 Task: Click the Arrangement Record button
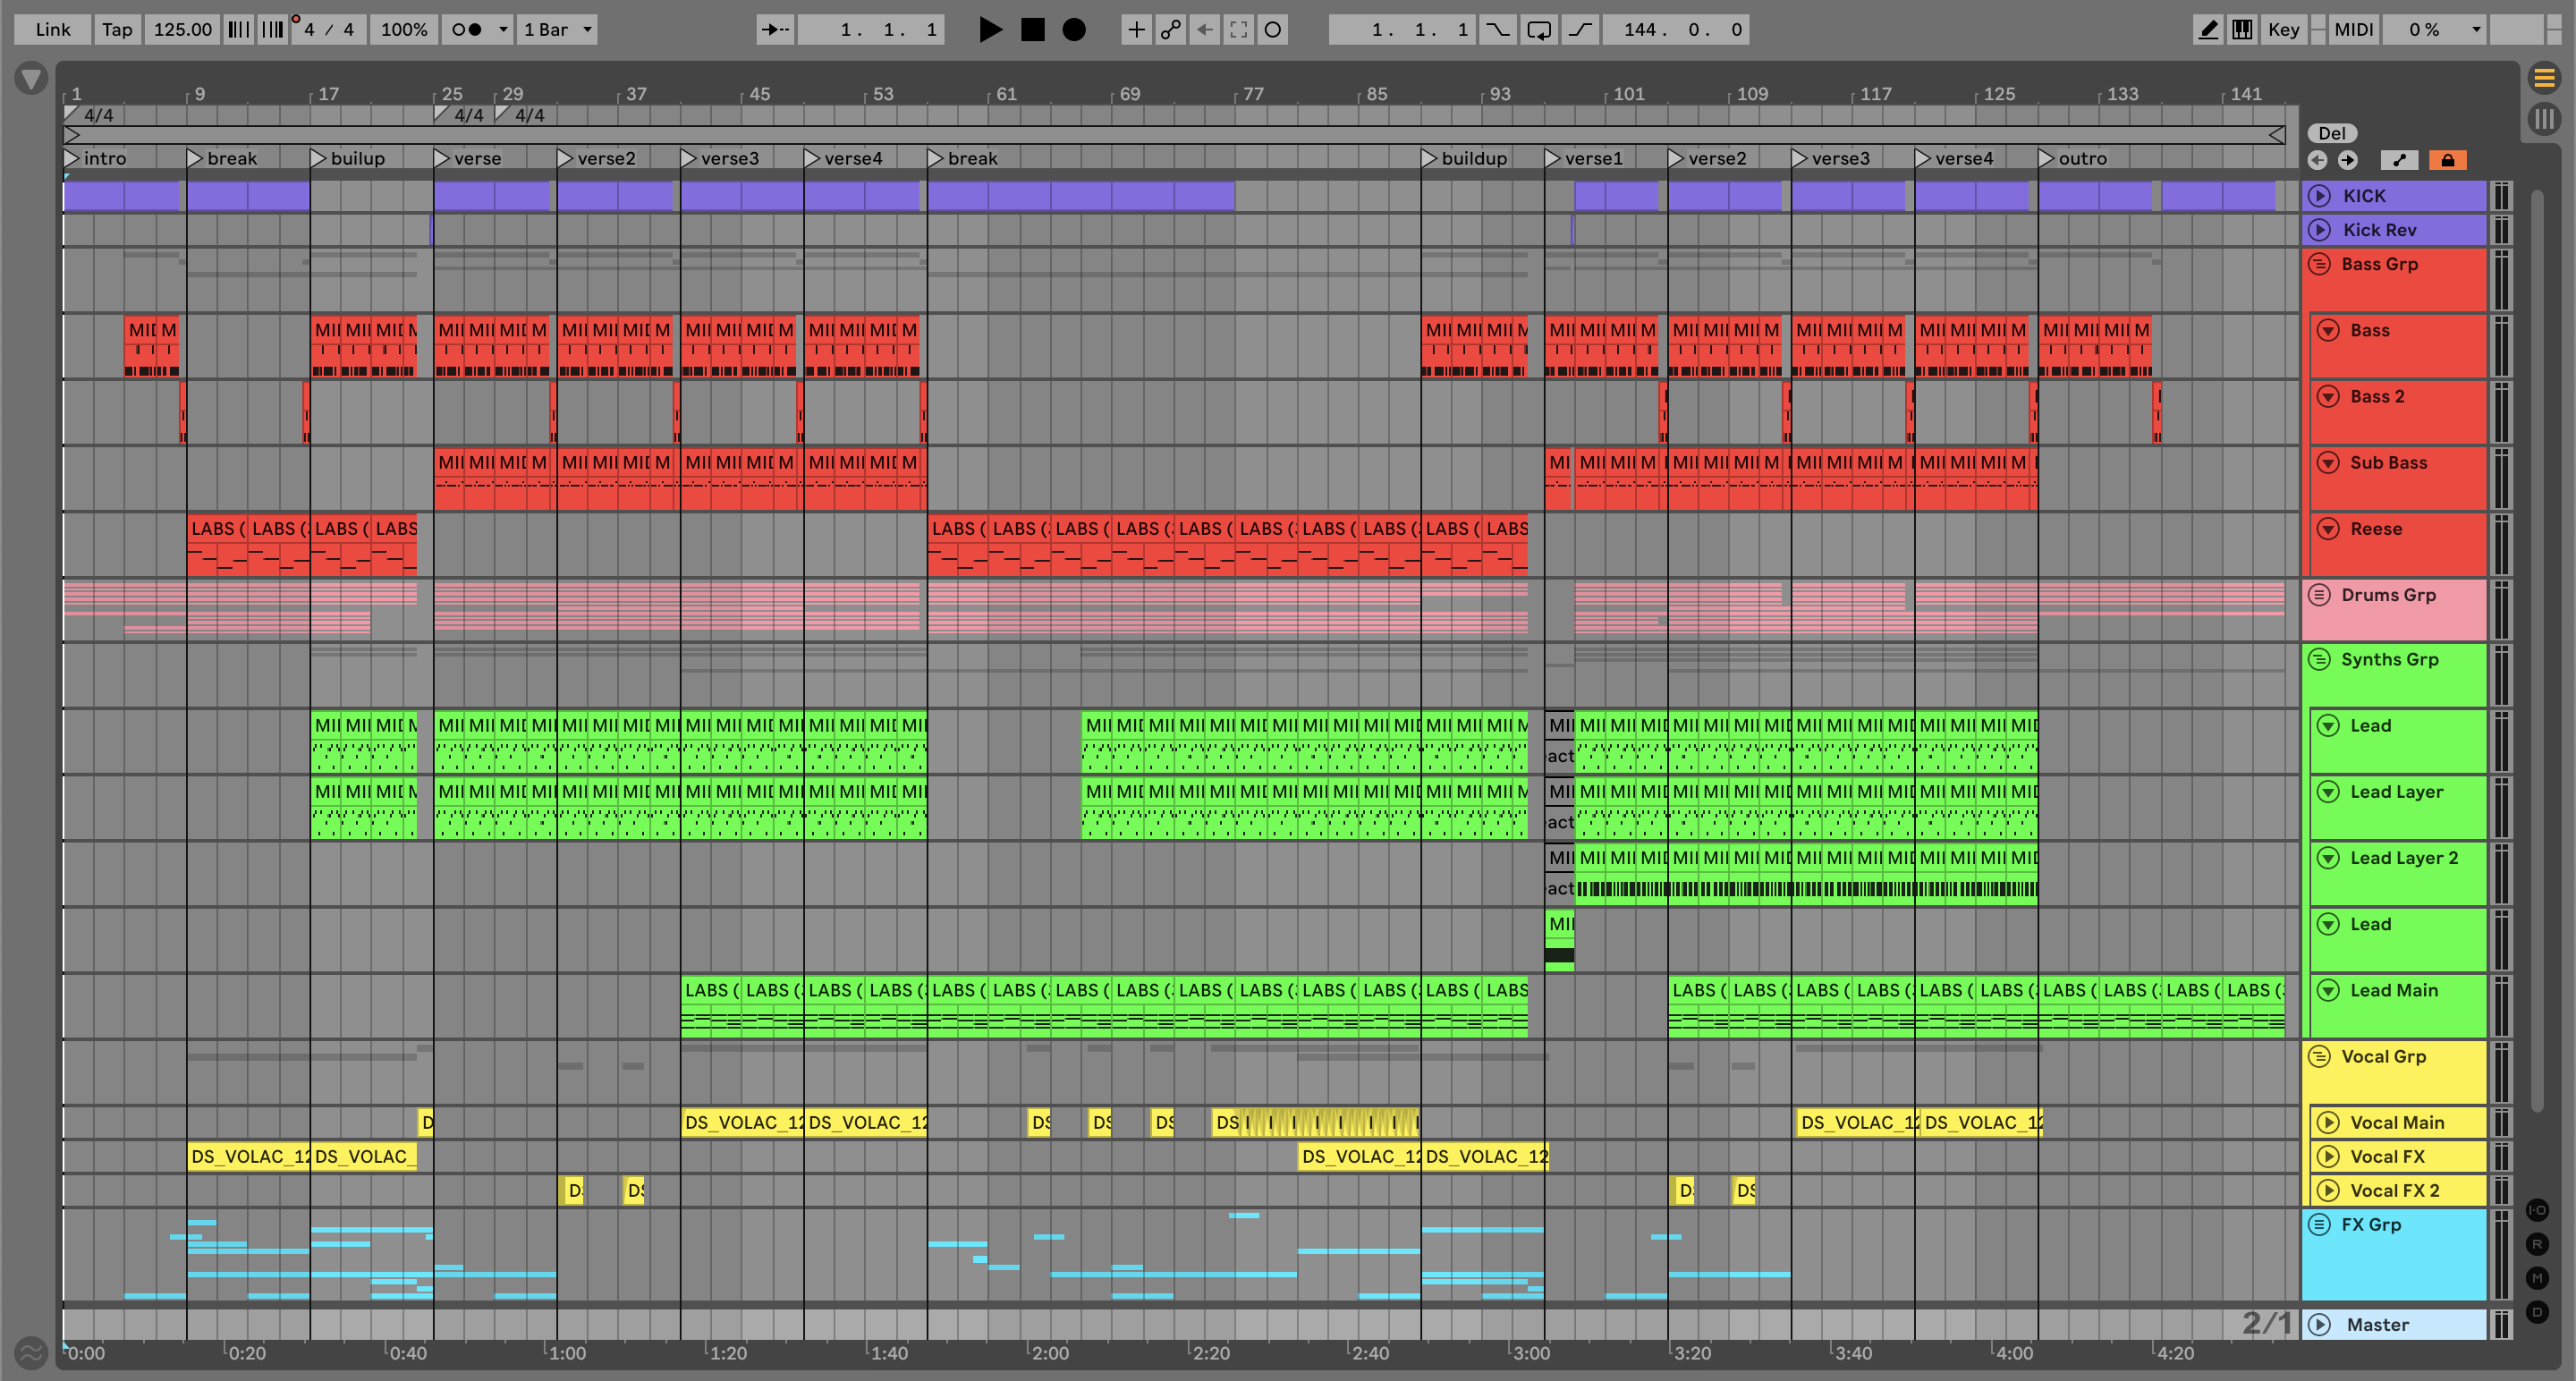(1073, 29)
